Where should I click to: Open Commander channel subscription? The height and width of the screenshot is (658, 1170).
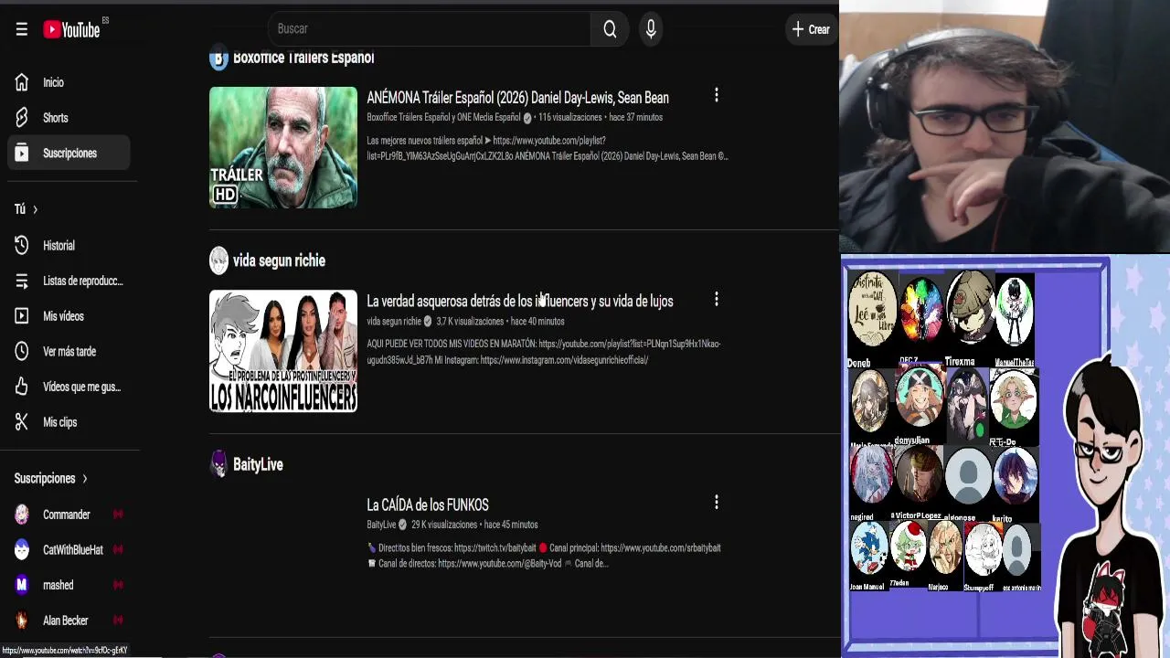click(x=69, y=515)
